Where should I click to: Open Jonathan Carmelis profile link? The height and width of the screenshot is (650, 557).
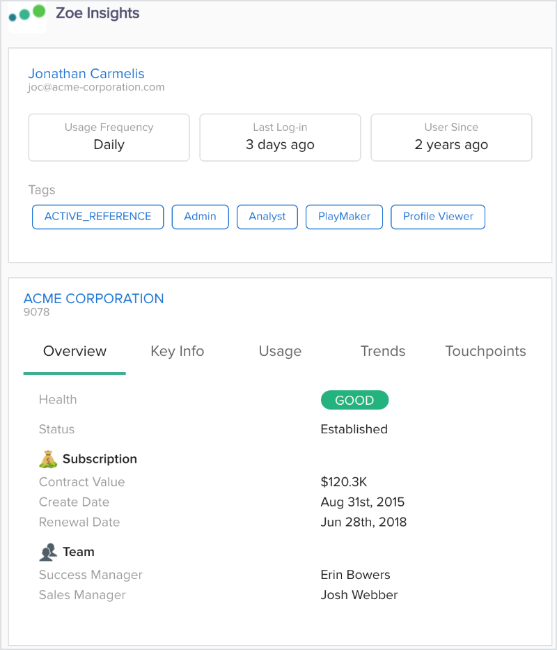coord(86,74)
